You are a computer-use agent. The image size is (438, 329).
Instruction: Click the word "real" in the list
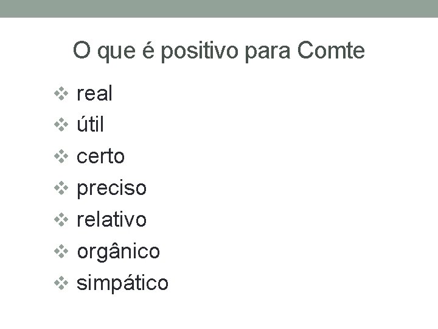pos(94,93)
